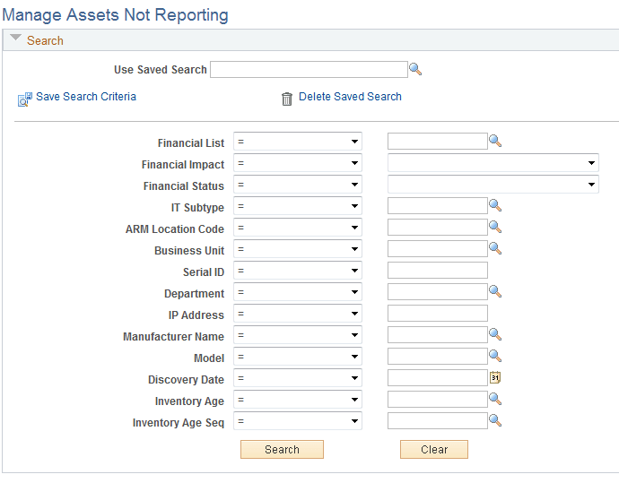Screen dimensions: 619x483
Task: Open Discovery Date calendar picker
Action: 495,377
